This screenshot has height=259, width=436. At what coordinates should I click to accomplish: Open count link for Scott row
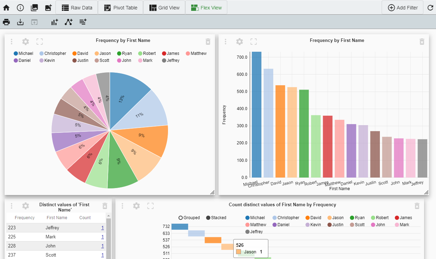102,255
